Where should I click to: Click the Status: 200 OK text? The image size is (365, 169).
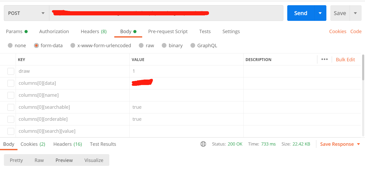point(227,144)
